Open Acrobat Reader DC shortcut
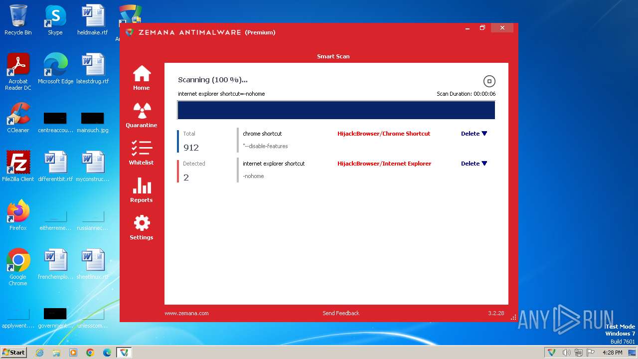 (x=18, y=72)
